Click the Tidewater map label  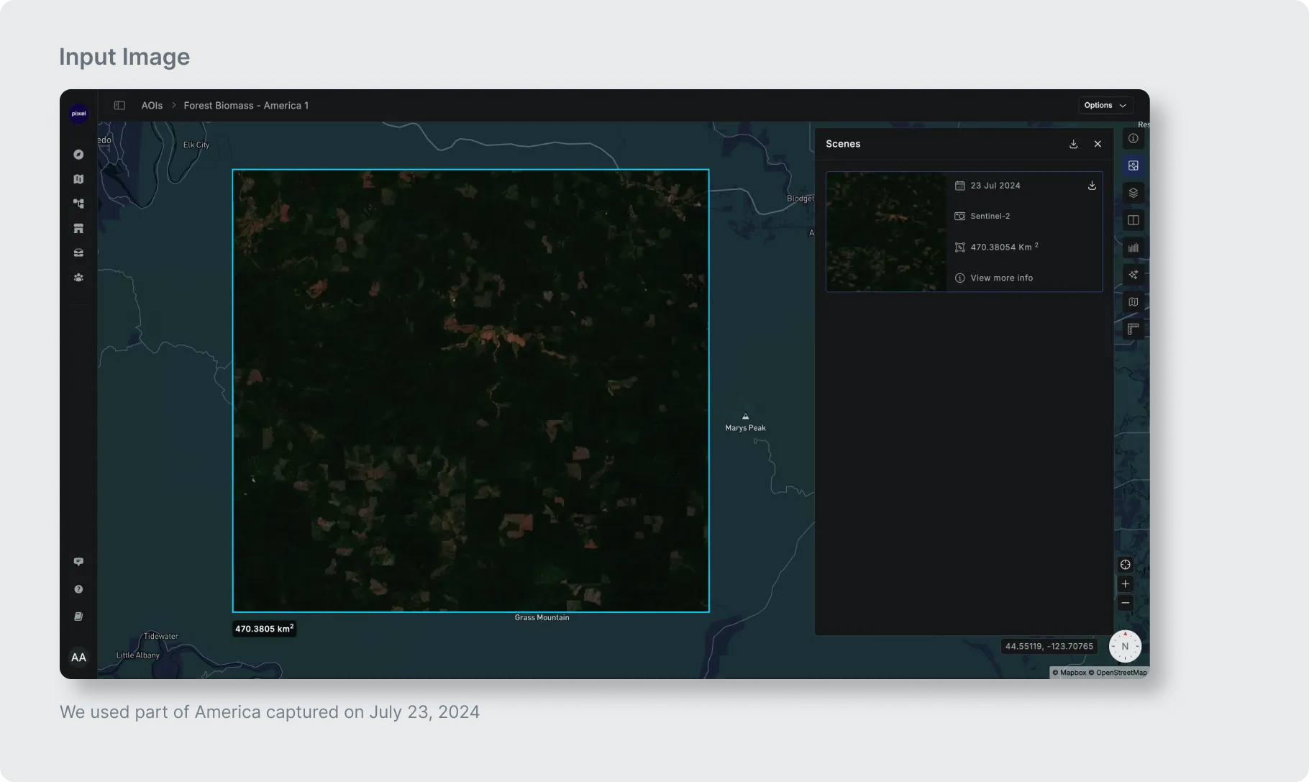pos(161,637)
